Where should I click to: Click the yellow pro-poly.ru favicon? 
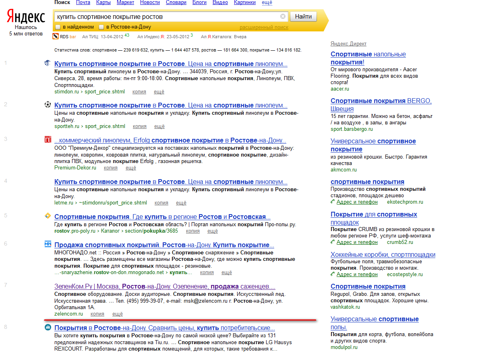click(x=48, y=216)
